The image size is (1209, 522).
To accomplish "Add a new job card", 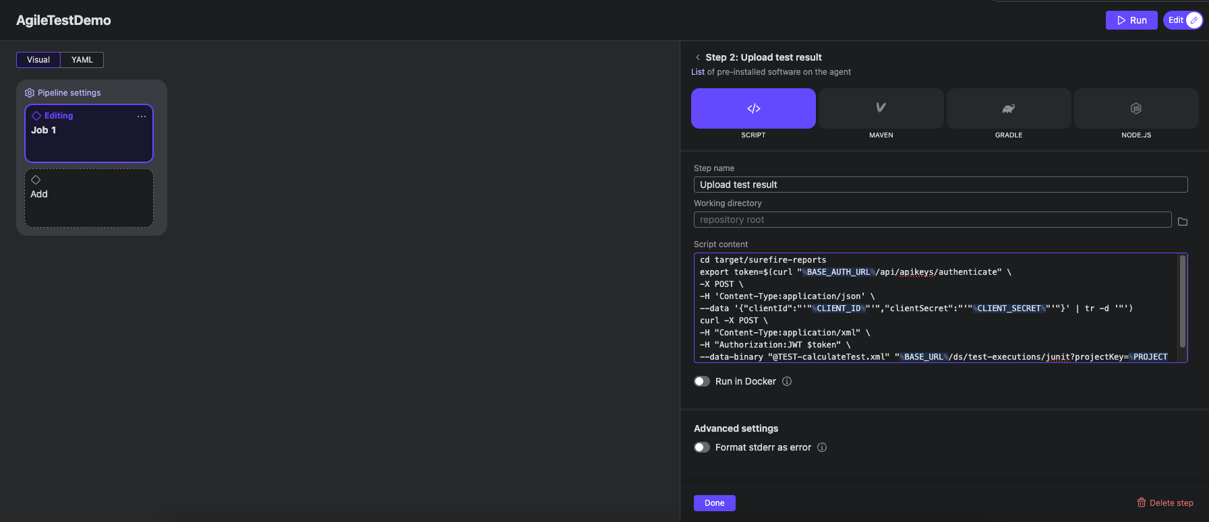I will [x=89, y=197].
